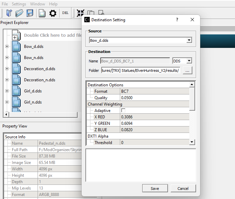The width and height of the screenshot is (235, 199).
Task: Click the options list scroll up arrow
Action: pyautogui.click(x=192, y=85)
